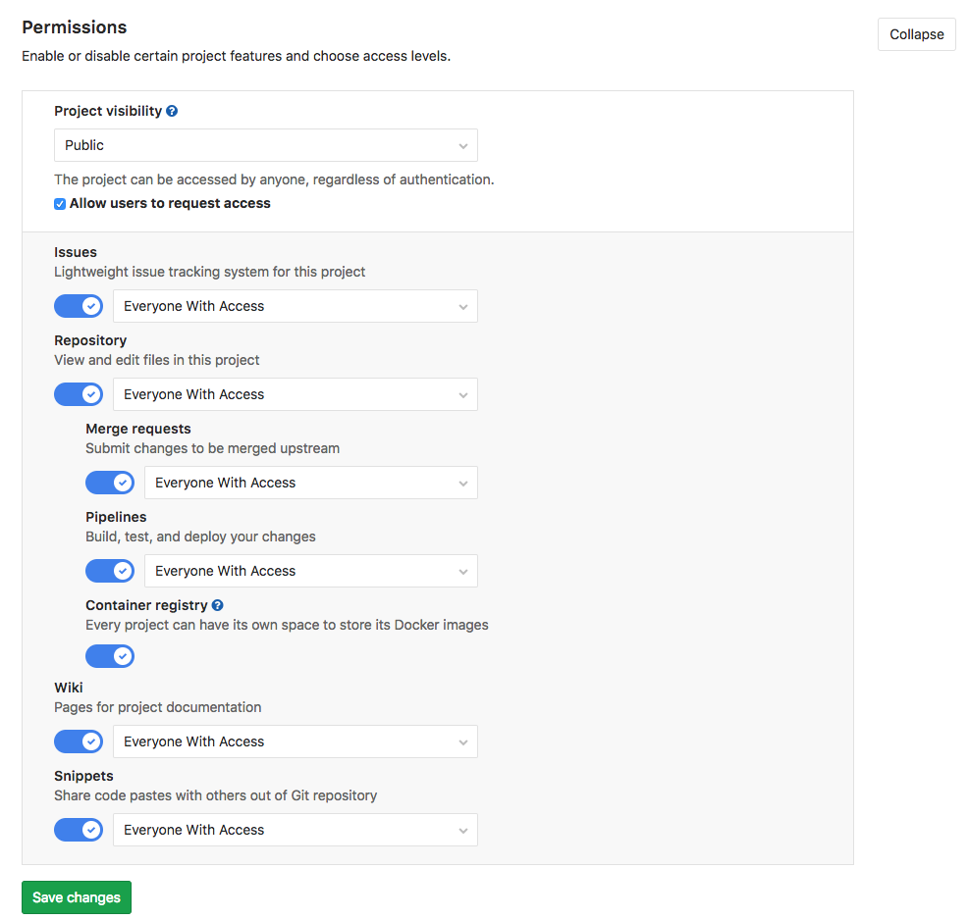Expand the Repository access level dropdown
Image resolution: width=969 pixels, height=920 pixels.
(295, 393)
